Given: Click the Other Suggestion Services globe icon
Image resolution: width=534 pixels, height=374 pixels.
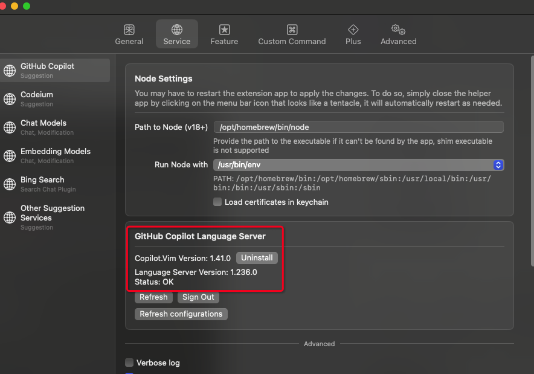Looking at the screenshot, I should [10, 218].
